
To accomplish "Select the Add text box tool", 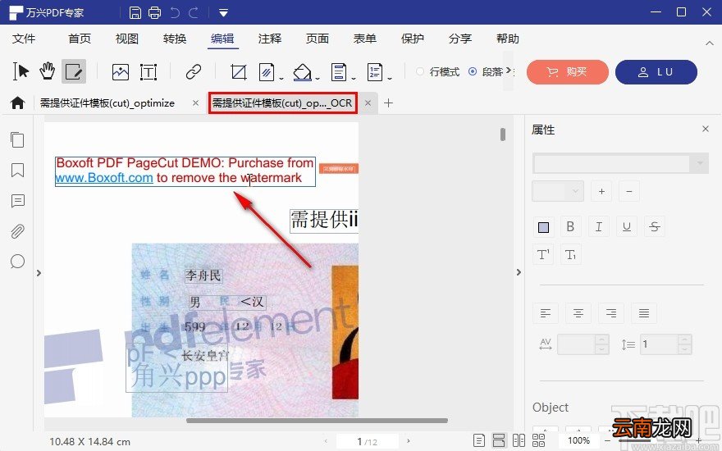I will [149, 72].
